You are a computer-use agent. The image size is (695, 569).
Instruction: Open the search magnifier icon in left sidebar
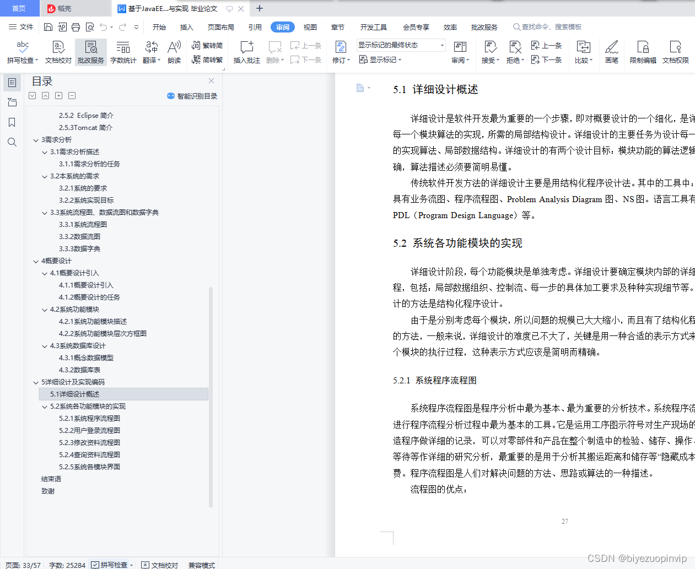[x=12, y=142]
